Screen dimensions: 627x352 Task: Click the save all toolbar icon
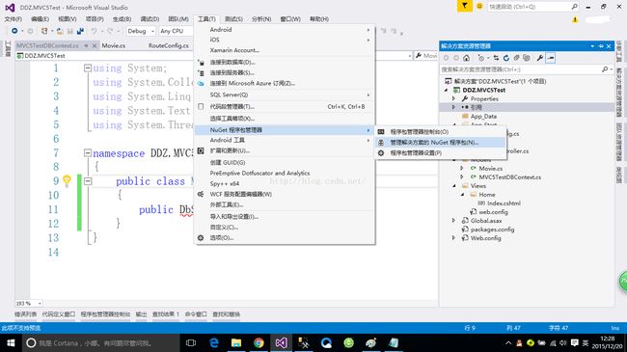80,31
